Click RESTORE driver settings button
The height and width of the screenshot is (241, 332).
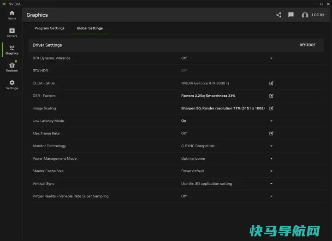pyautogui.click(x=308, y=45)
